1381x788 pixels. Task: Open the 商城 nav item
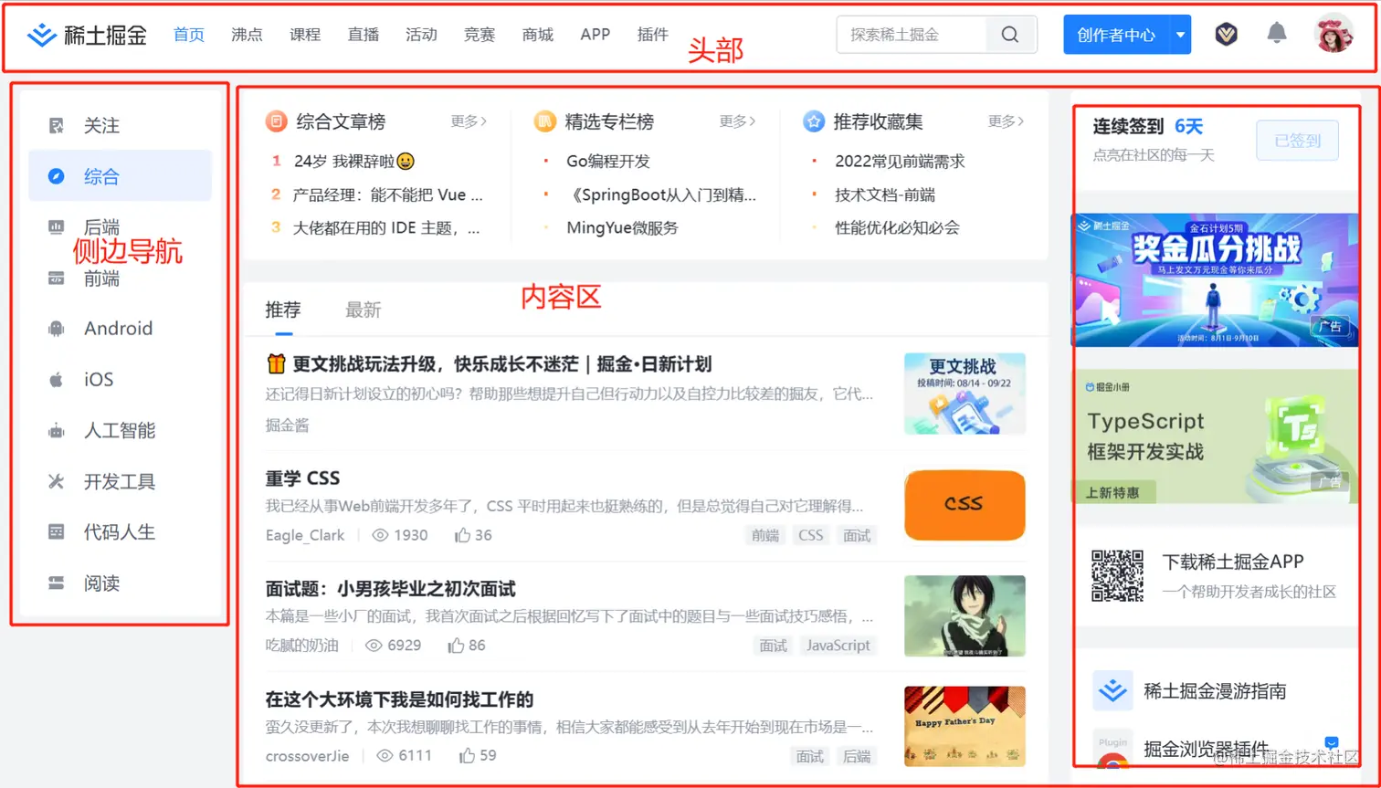[538, 35]
